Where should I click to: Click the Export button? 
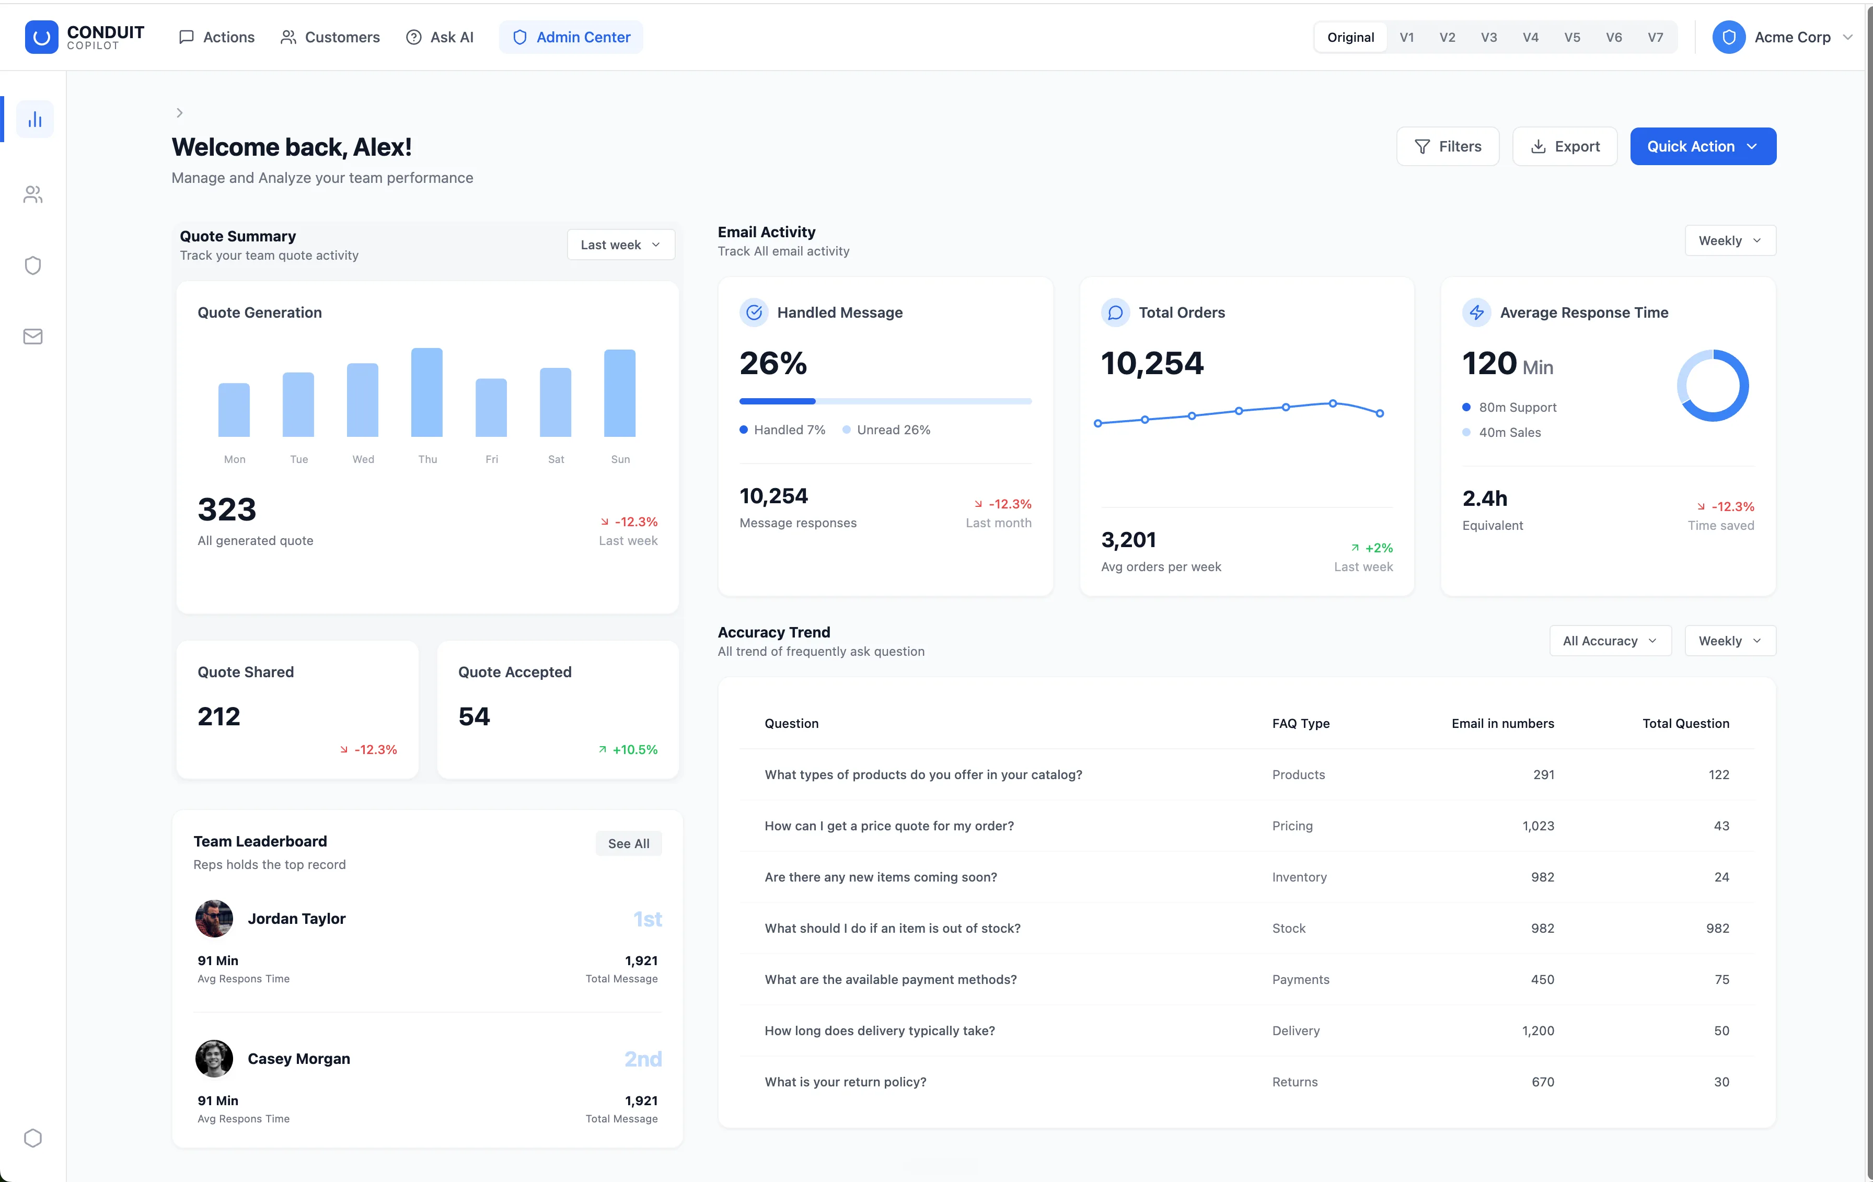(1564, 146)
